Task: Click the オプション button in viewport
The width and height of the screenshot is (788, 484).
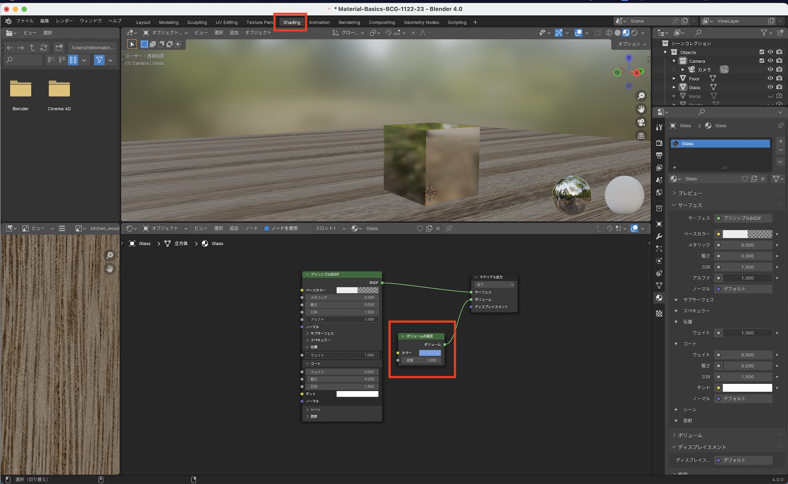Action: click(x=632, y=44)
